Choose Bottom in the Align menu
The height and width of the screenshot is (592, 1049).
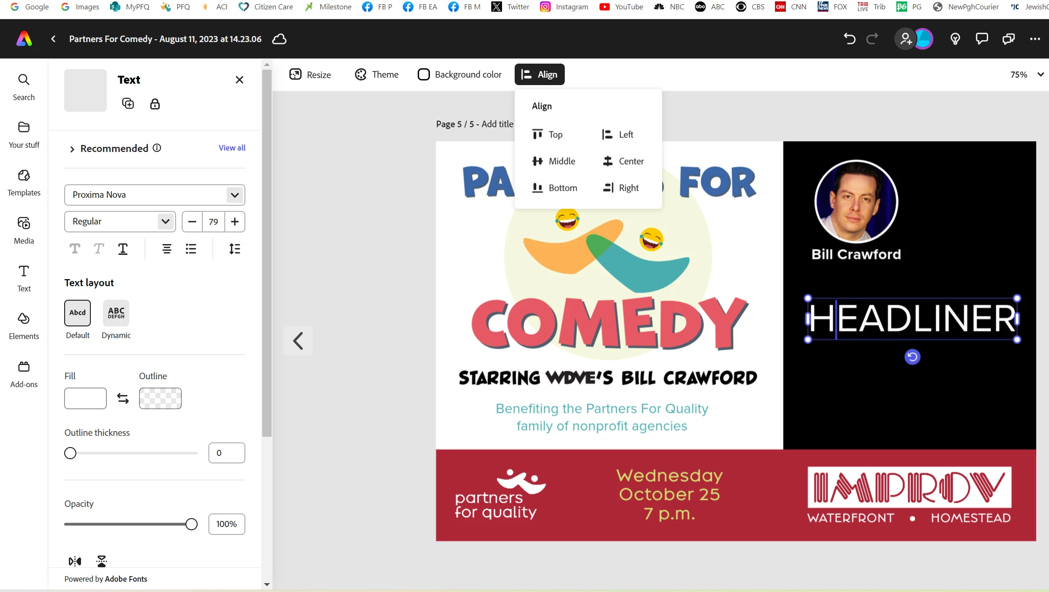[555, 188]
